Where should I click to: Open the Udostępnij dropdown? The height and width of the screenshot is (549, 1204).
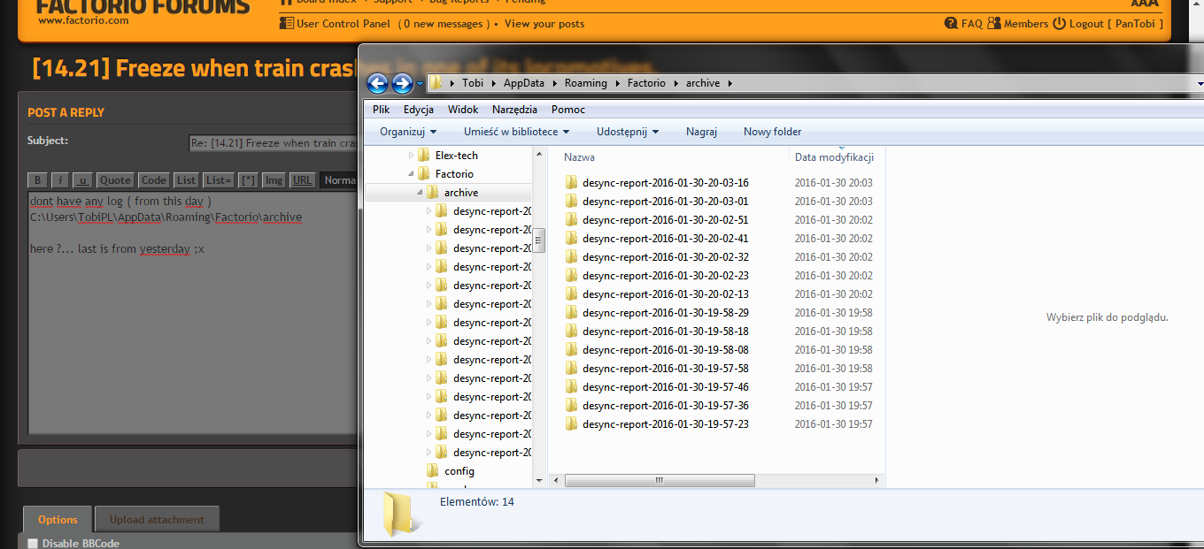[628, 132]
